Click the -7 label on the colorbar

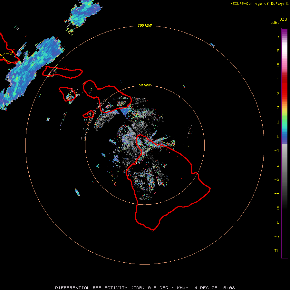pyautogui.click(x=277, y=237)
